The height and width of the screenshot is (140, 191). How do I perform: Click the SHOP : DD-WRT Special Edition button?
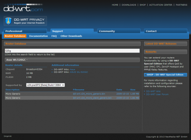point(165,75)
